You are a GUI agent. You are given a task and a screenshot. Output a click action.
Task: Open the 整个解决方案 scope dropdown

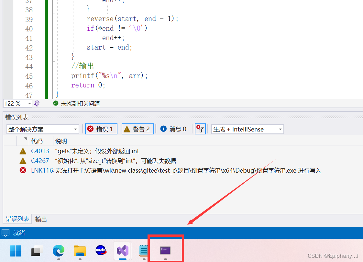click(43, 129)
